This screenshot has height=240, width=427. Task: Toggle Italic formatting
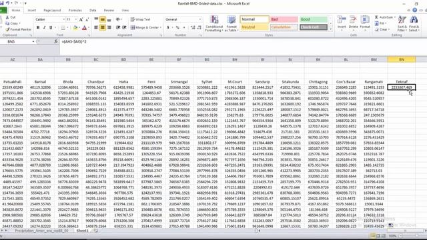(45, 27)
